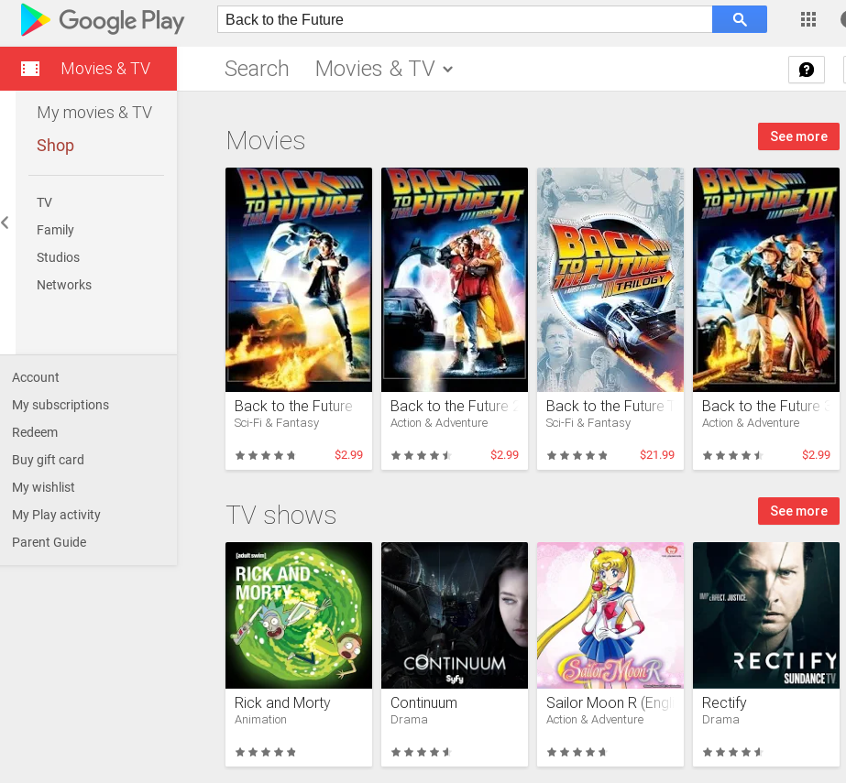Open My wishlist
Viewport: 846px width, 783px height.
point(43,487)
